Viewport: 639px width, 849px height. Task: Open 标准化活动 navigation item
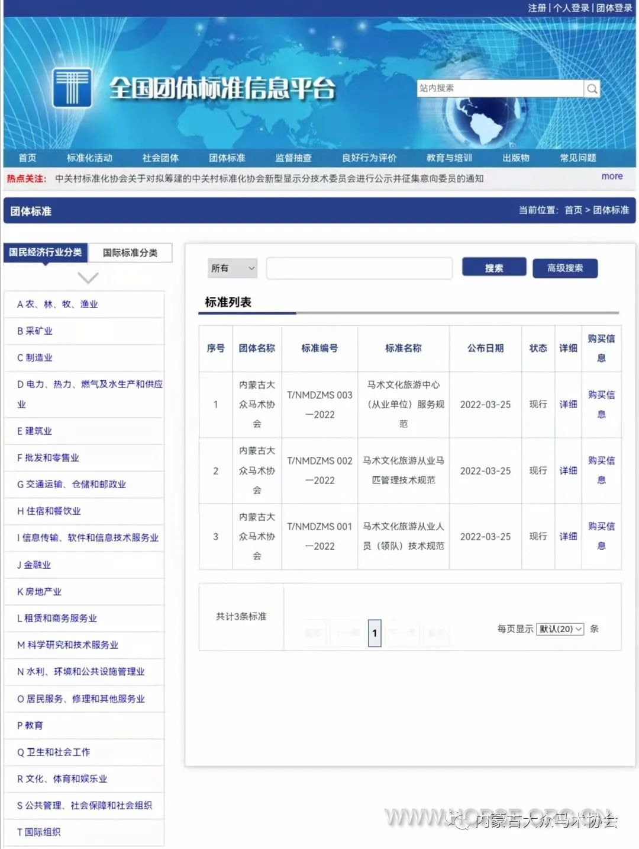click(89, 158)
